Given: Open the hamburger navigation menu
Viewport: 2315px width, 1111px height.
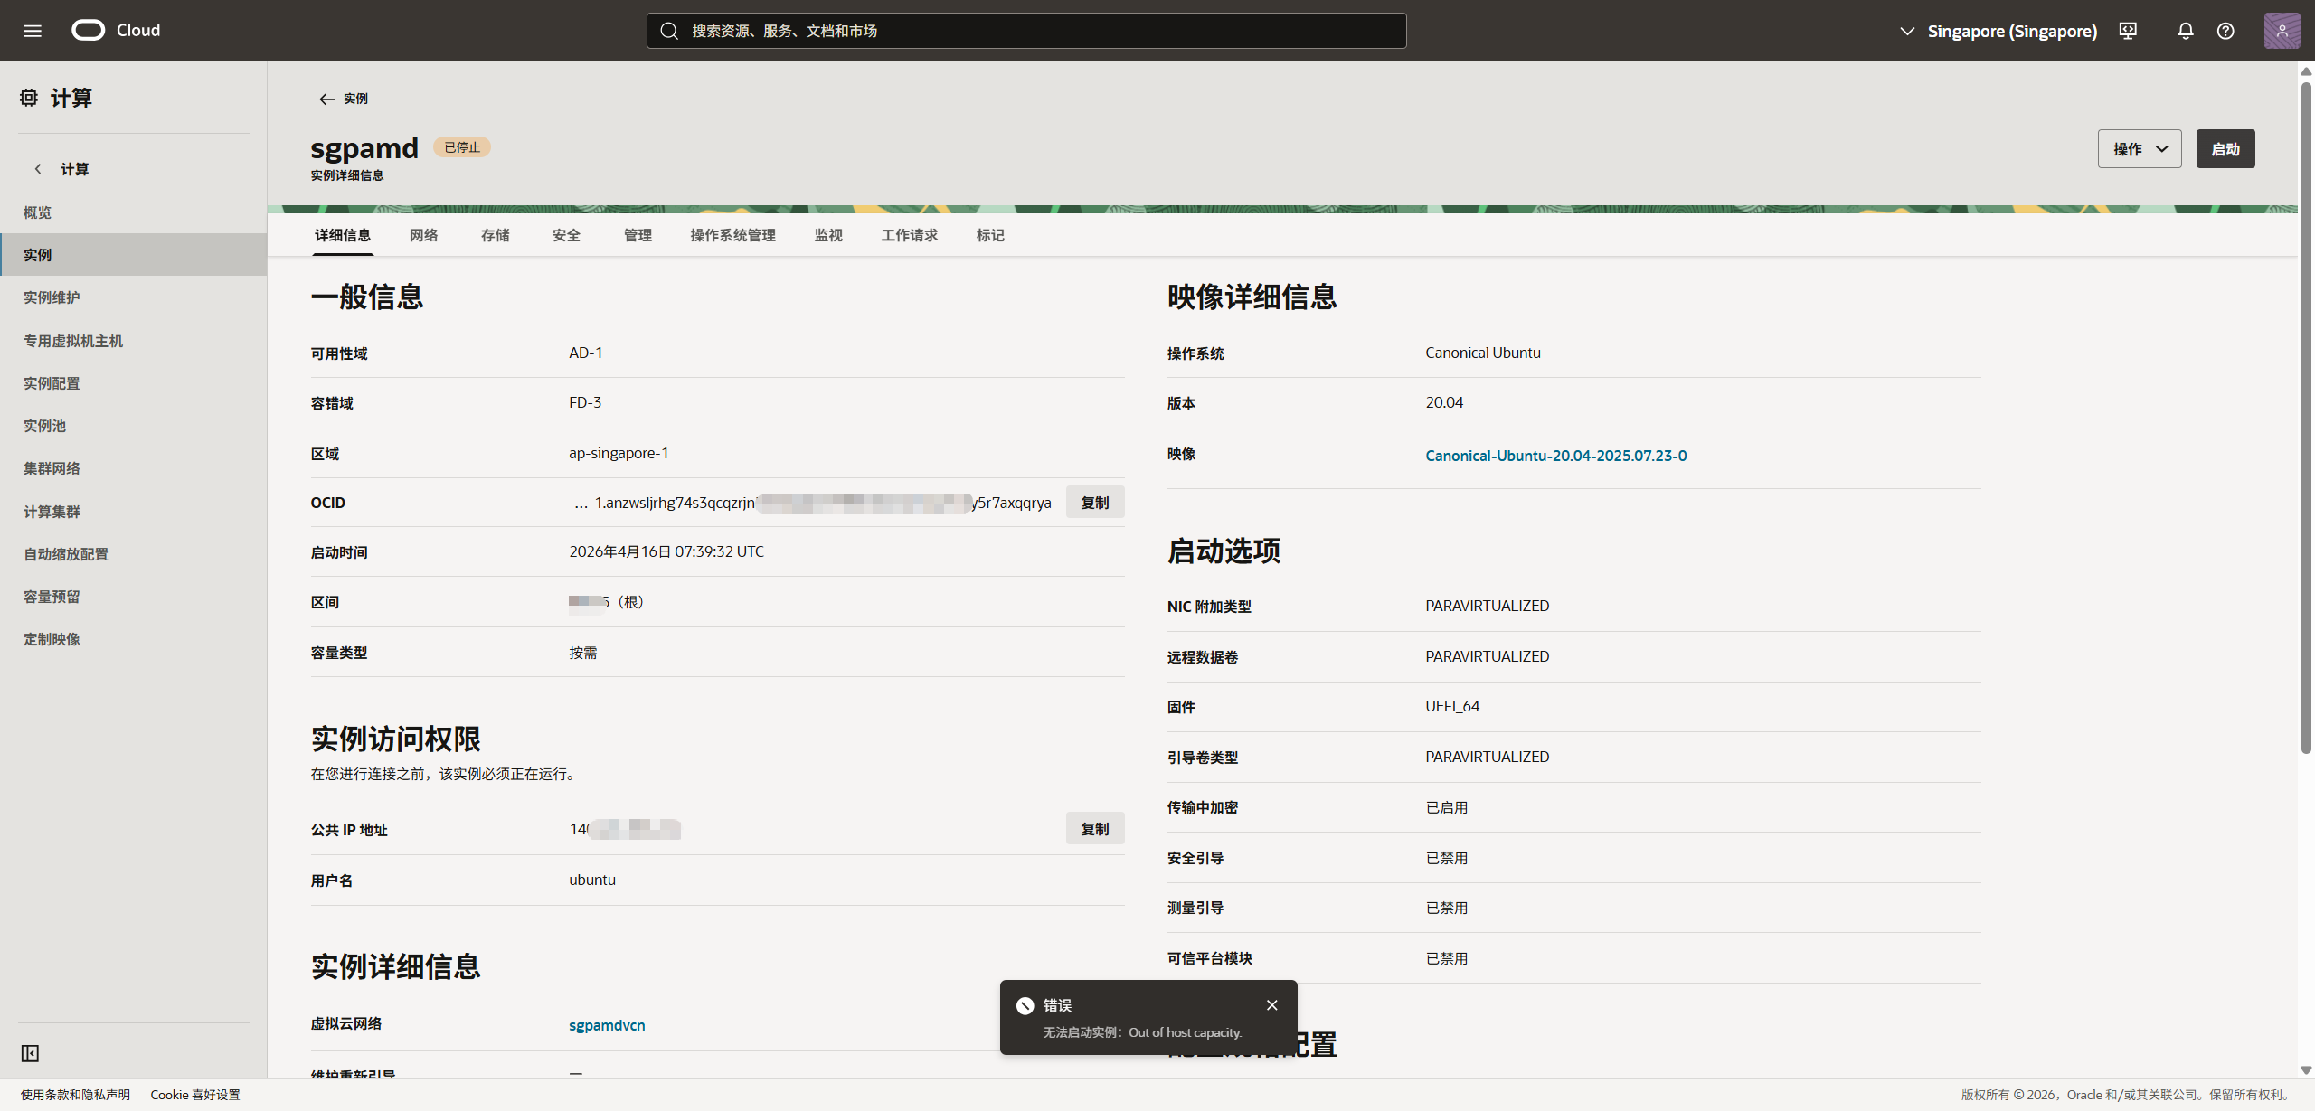Looking at the screenshot, I should pos(33,31).
